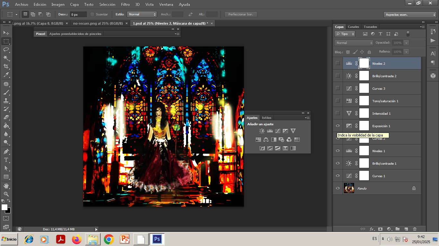Select the Zoom tool

point(6,194)
